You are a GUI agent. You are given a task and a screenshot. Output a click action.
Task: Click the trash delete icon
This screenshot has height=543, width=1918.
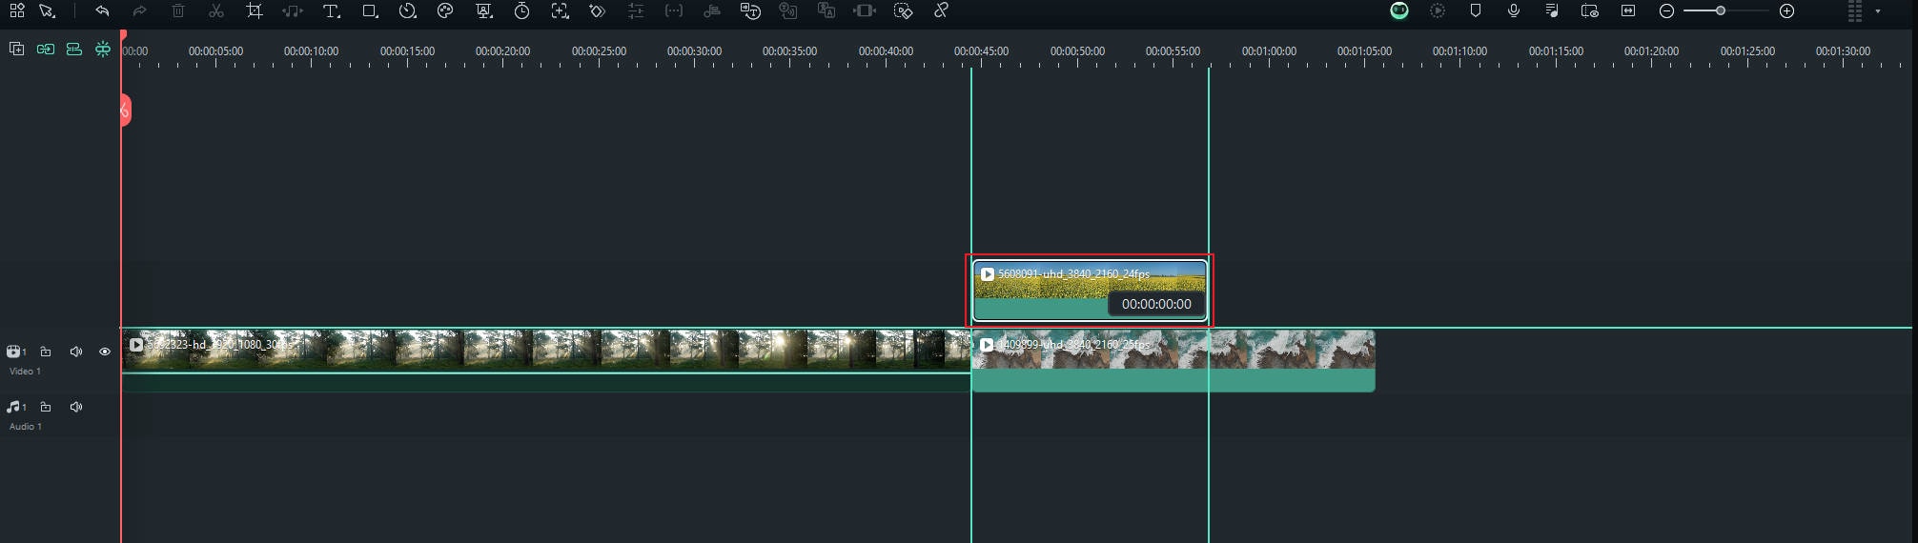click(x=178, y=10)
